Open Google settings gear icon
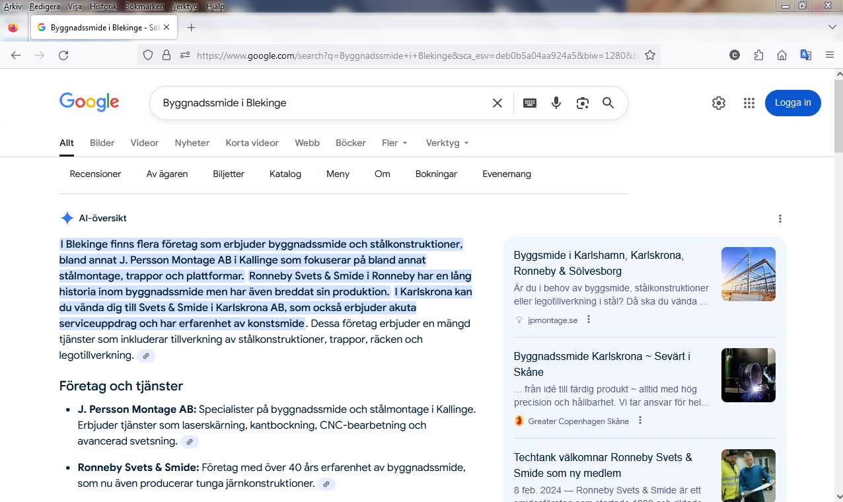 (719, 103)
